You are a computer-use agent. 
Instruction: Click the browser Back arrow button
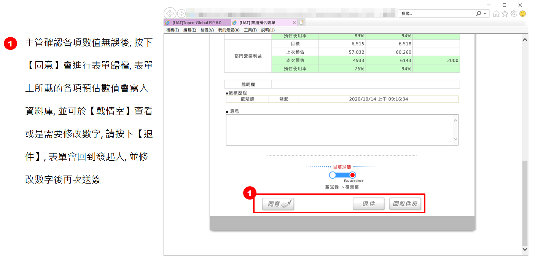[170, 13]
